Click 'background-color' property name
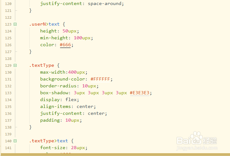The image size is (230, 156). 63,79
